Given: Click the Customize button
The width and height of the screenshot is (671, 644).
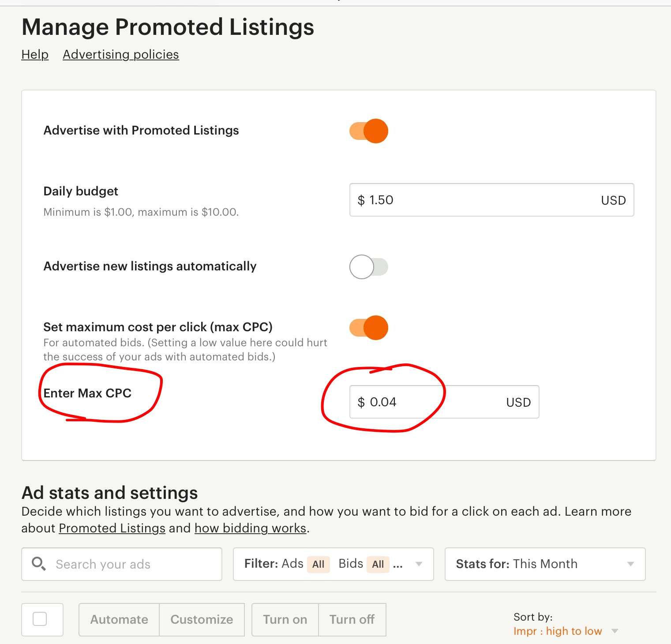Looking at the screenshot, I should point(202,619).
